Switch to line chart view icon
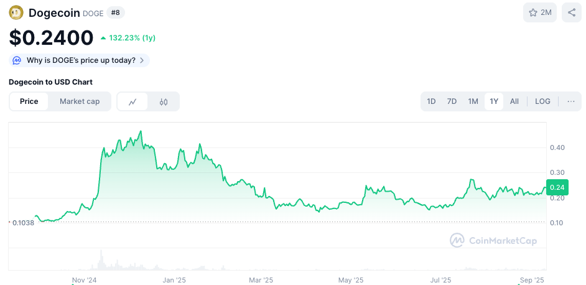 click(x=133, y=101)
